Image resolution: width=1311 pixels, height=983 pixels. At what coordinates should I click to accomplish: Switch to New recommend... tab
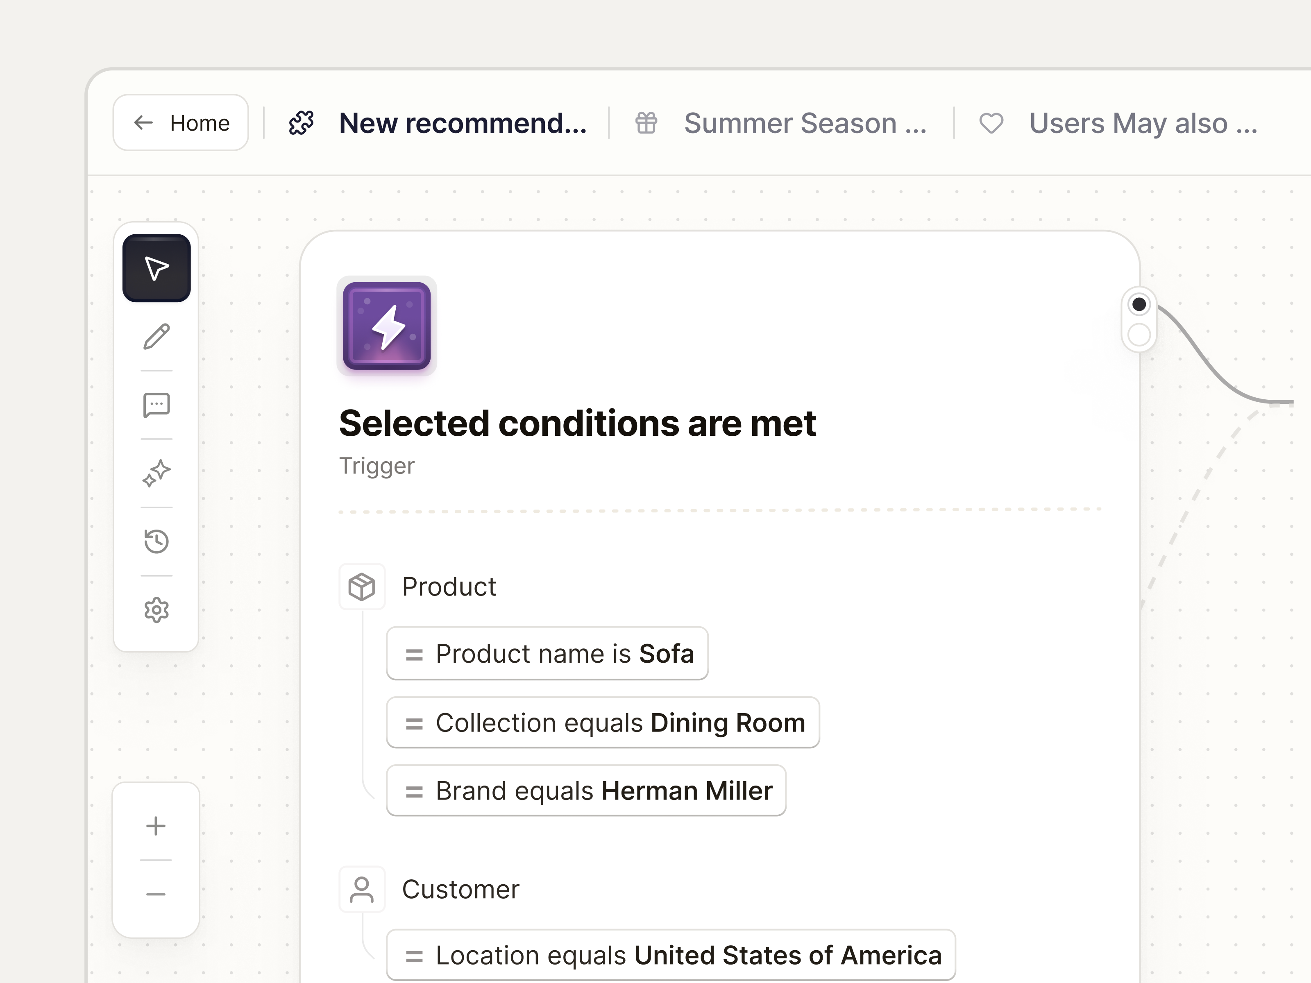point(462,123)
